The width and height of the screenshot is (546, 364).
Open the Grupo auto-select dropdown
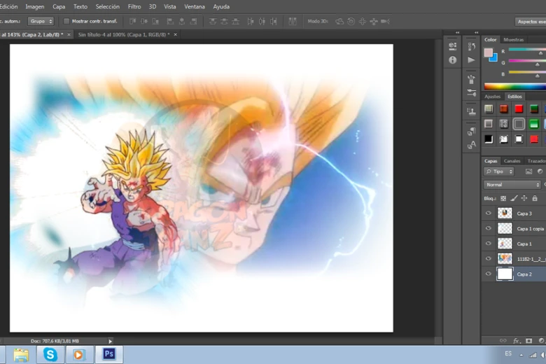point(41,21)
